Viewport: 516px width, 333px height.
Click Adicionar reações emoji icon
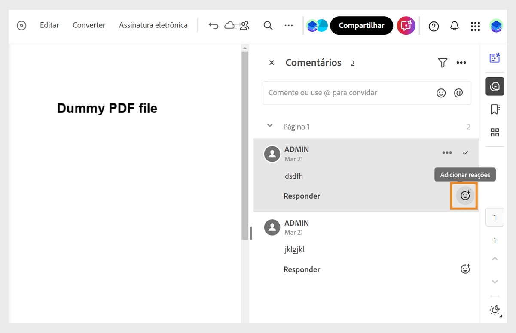(464, 196)
